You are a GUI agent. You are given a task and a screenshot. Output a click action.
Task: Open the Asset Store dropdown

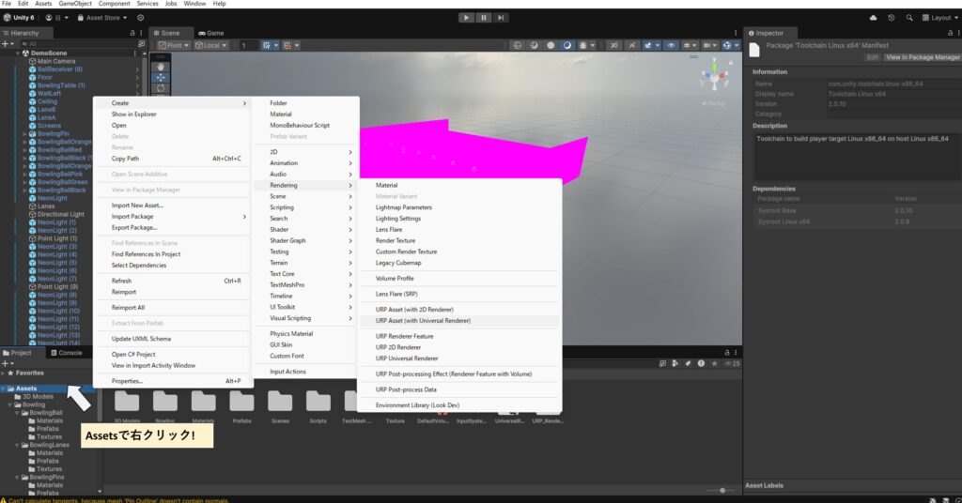point(101,18)
